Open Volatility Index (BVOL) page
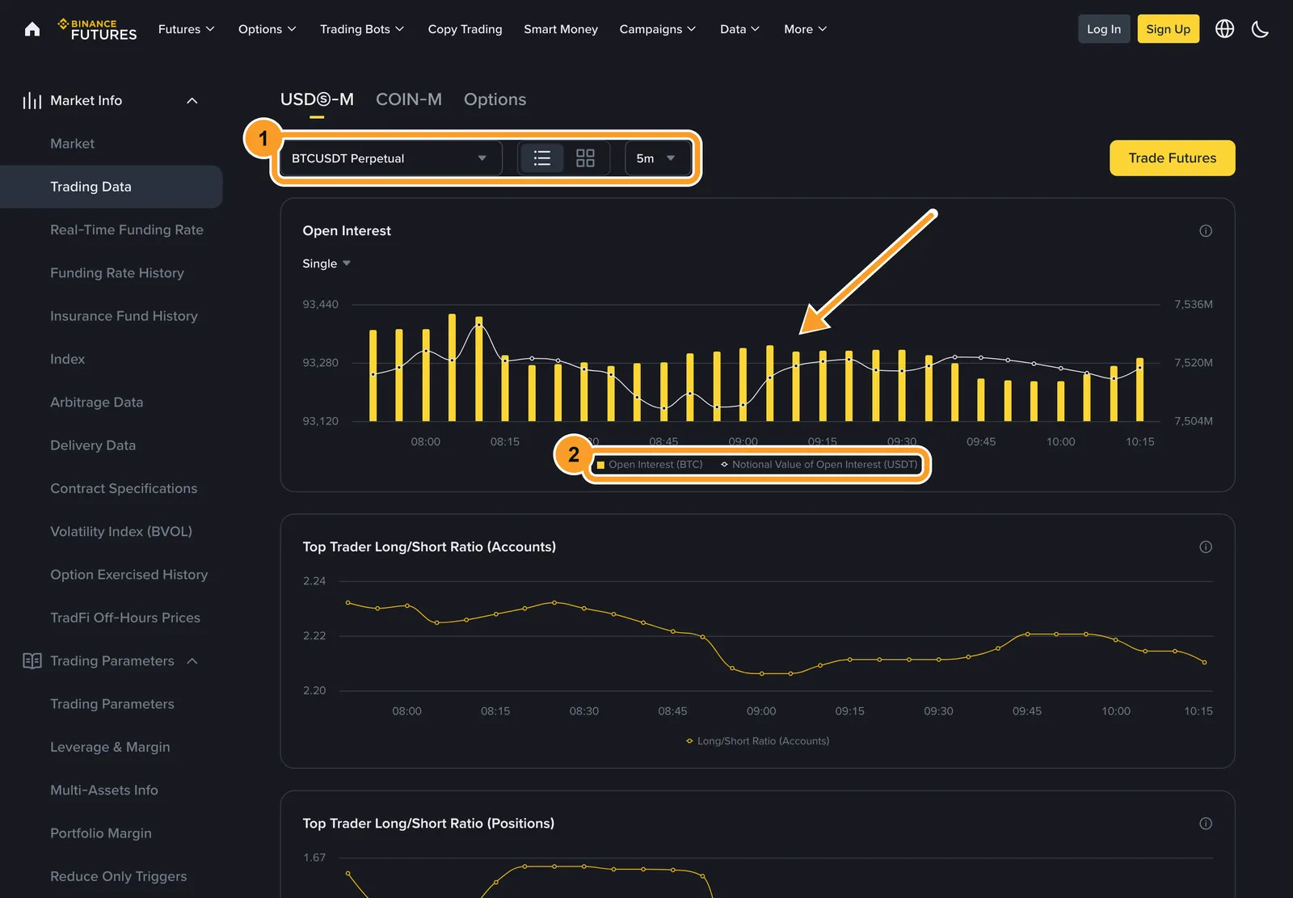This screenshot has width=1293, height=898. coord(121,532)
